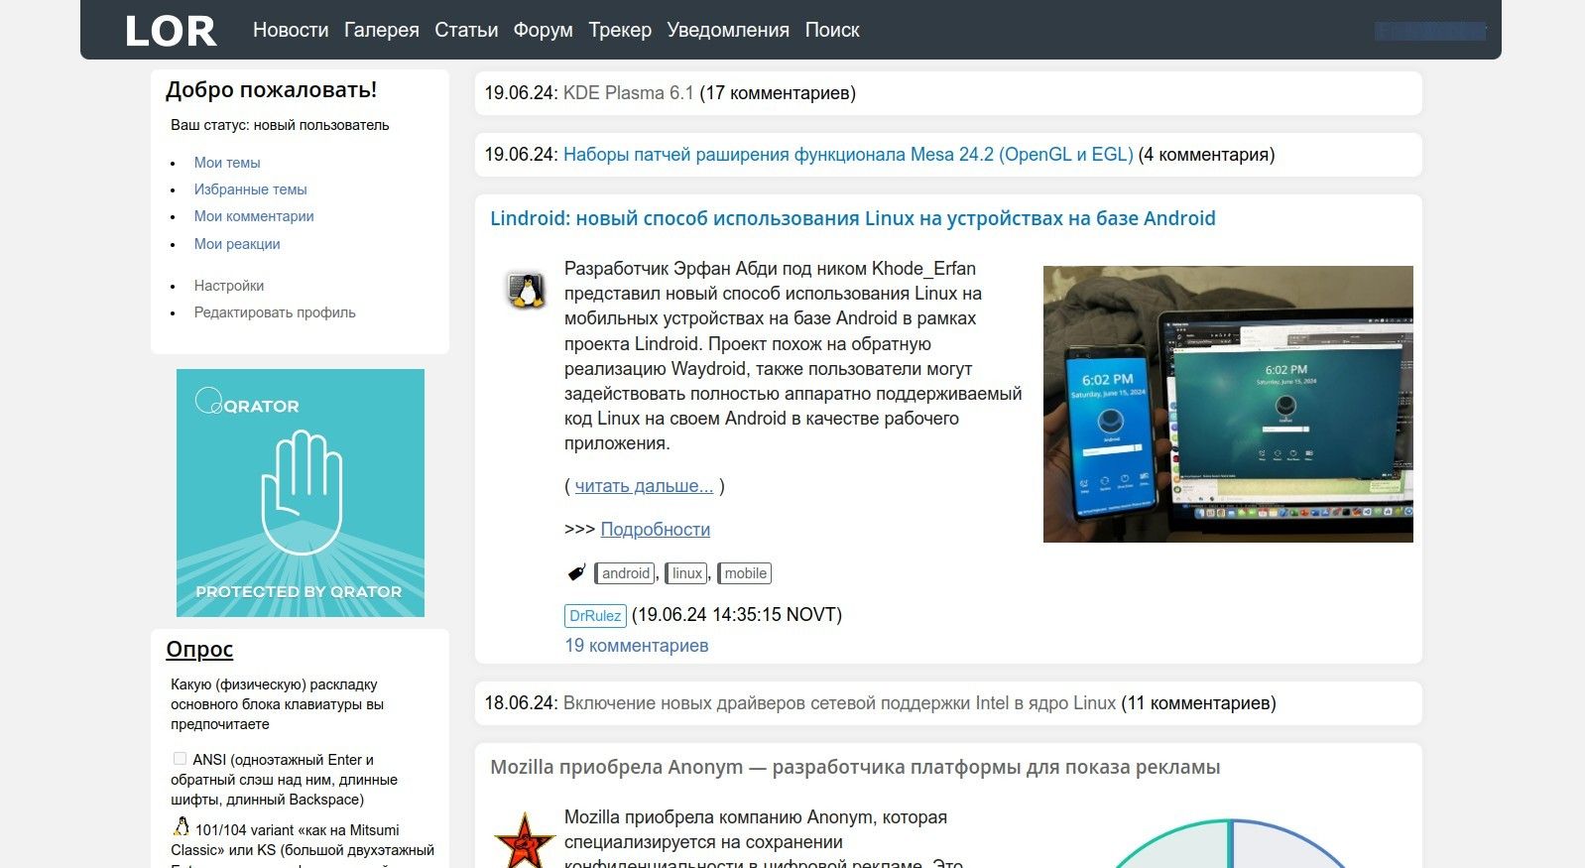Click the Tux avatar icon in Lindroid post

click(527, 291)
